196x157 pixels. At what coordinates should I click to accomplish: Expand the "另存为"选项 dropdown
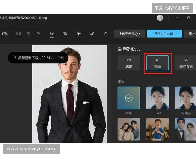click(164, 34)
